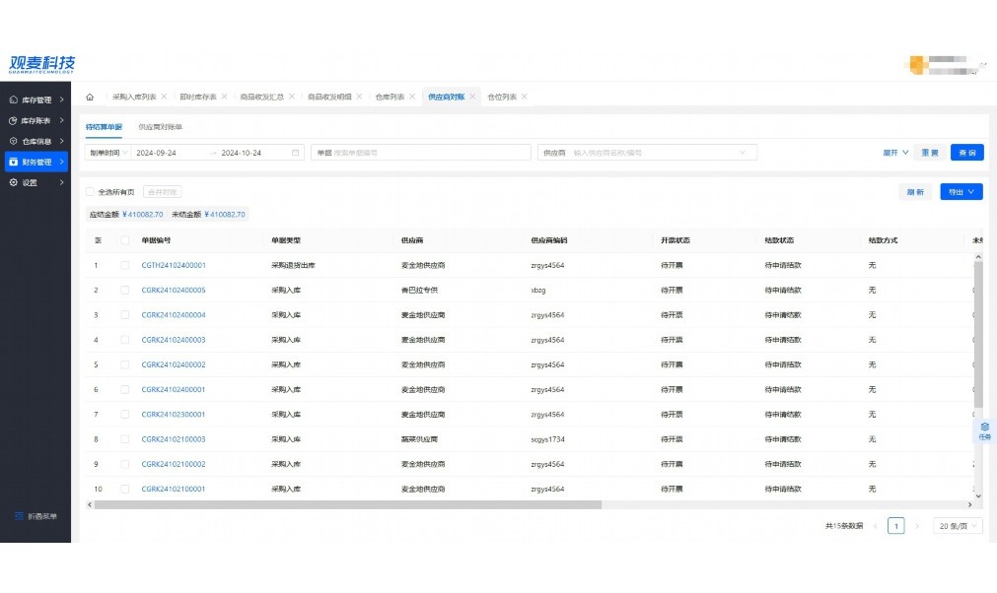Open document link CGRK24102400005
The width and height of the screenshot is (997, 593).
tap(174, 291)
